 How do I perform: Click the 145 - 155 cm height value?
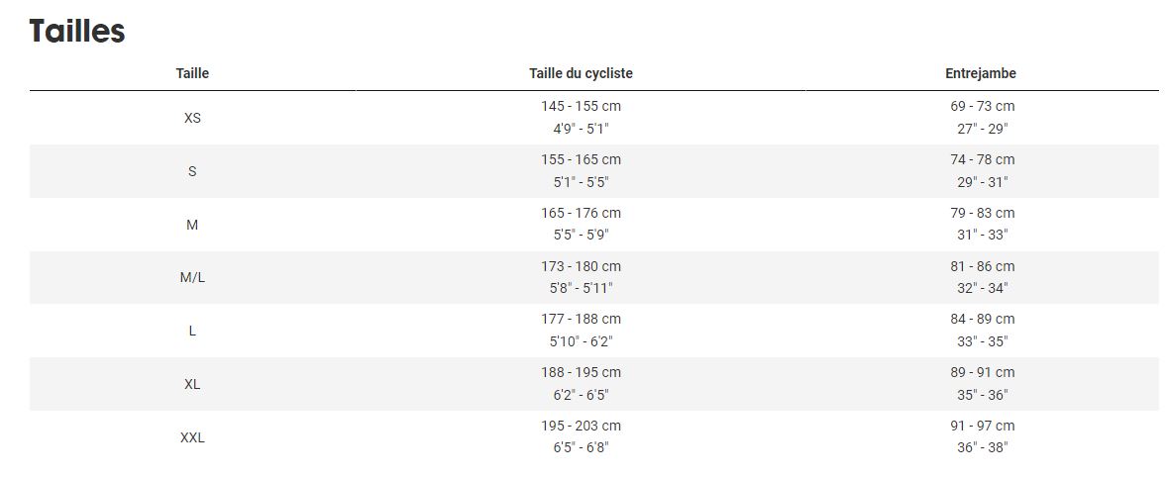point(581,106)
